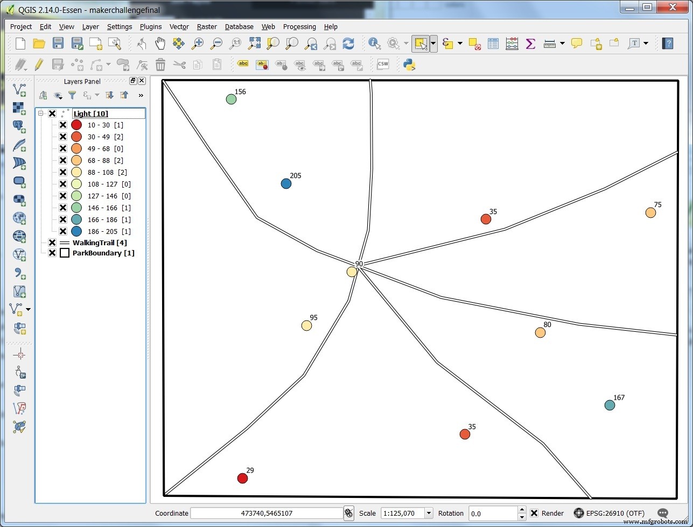
Task: Show statistical summary with Sigma icon
Action: tap(530, 44)
